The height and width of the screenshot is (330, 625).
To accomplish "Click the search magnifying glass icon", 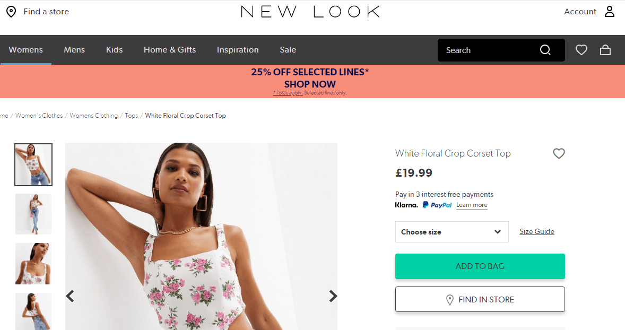I will tap(545, 50).
